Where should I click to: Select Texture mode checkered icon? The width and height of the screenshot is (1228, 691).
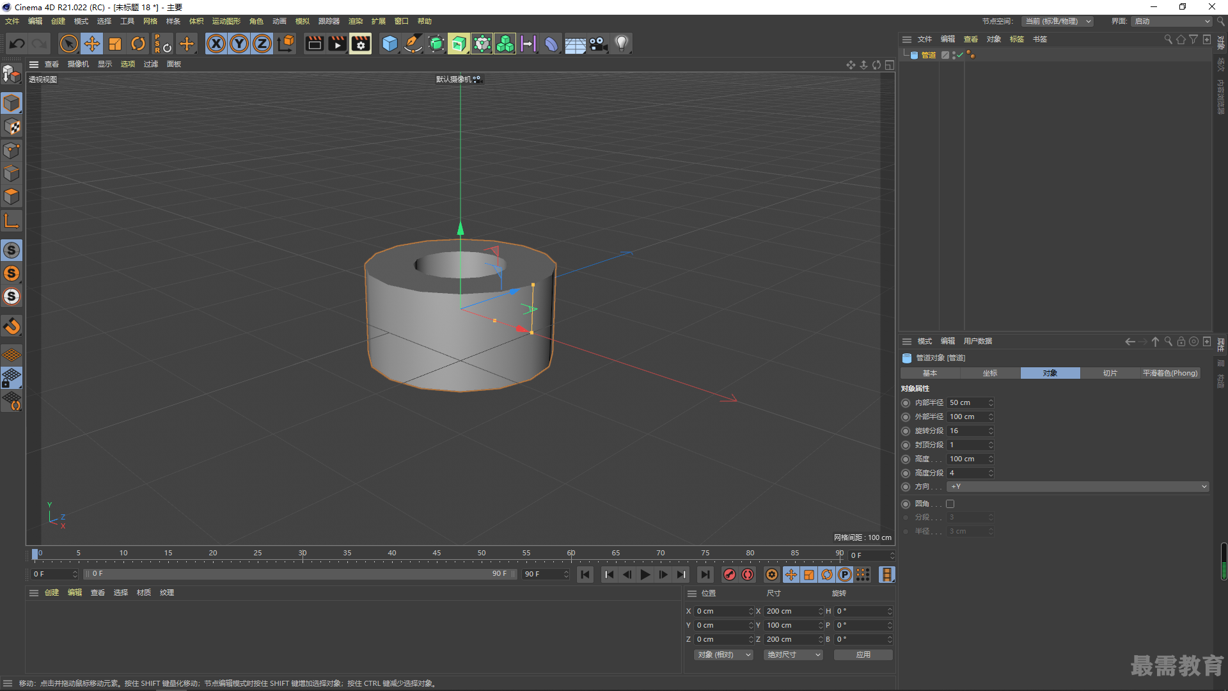12,127
